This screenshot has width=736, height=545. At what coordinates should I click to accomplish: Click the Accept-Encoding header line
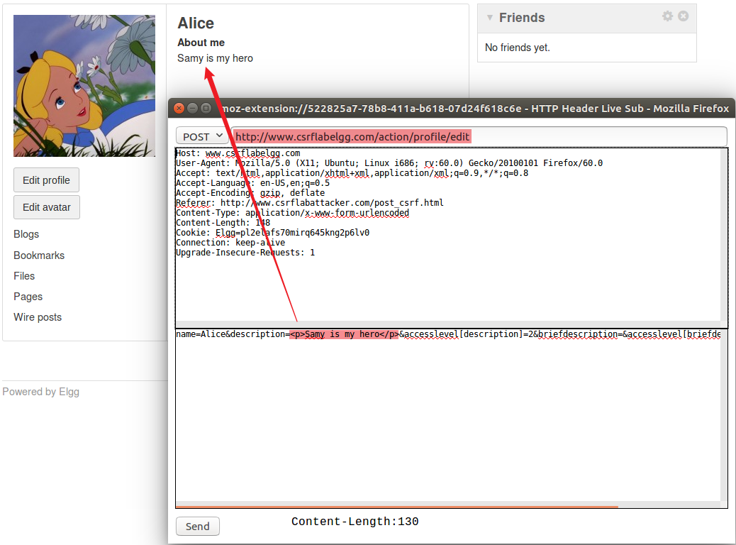(x=250, y=193)
